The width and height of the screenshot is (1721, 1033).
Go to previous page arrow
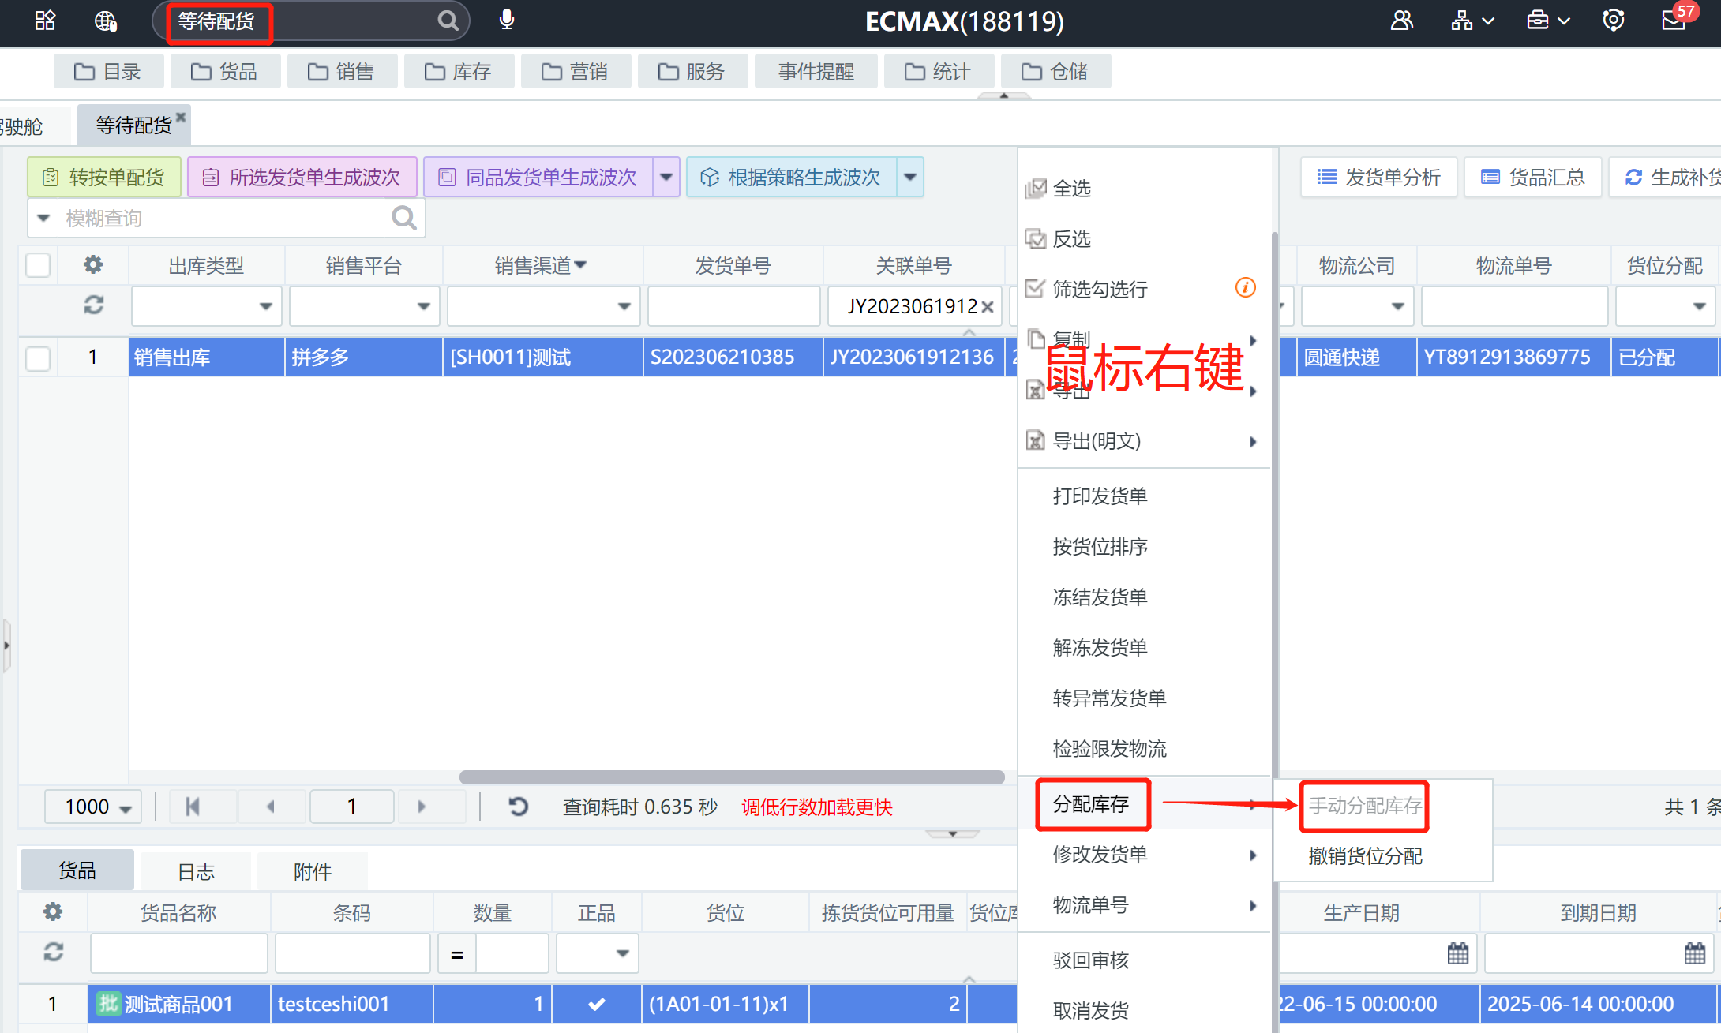(271, 807)
